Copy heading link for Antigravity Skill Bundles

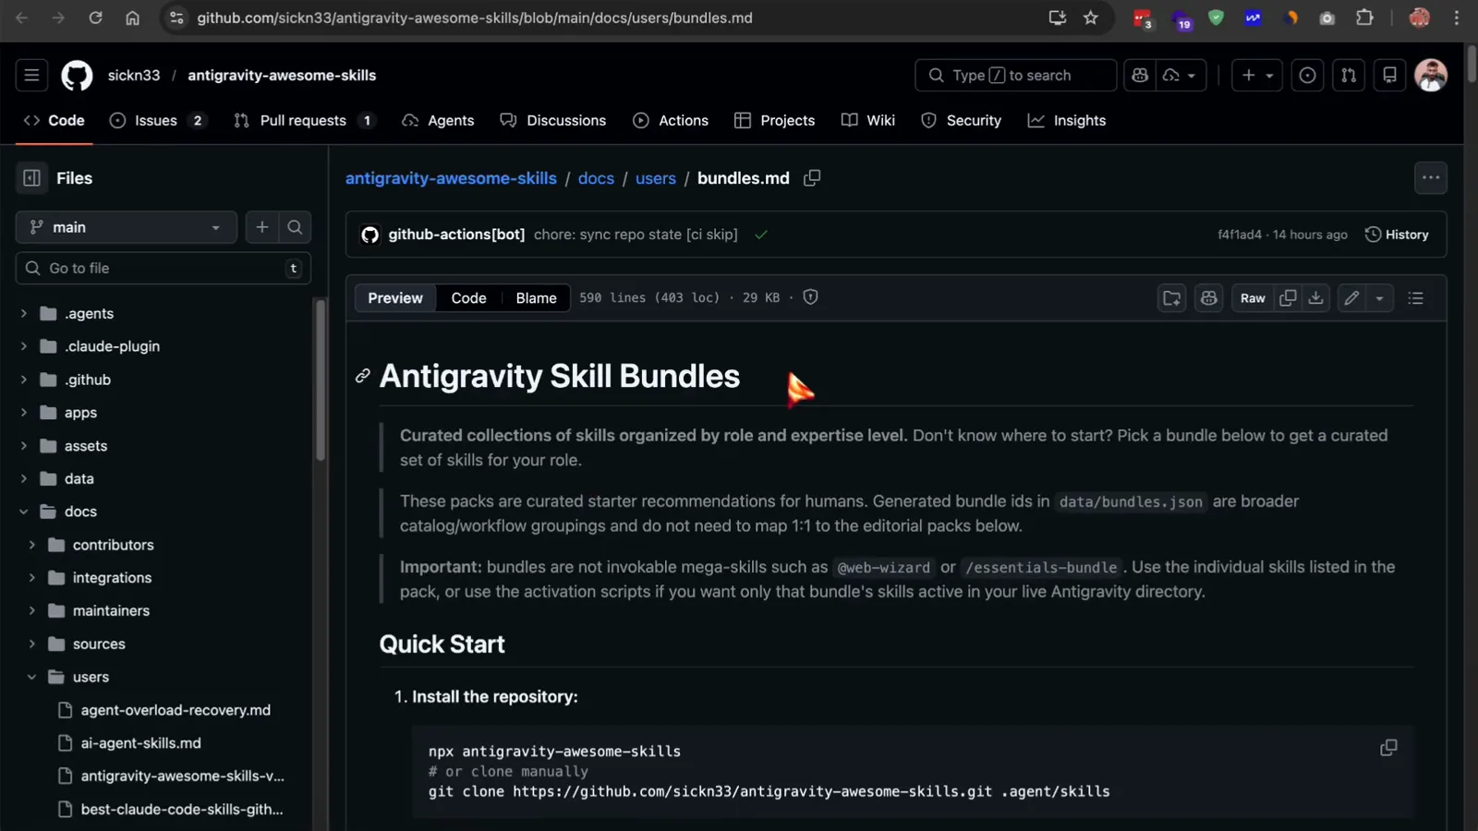363,376
